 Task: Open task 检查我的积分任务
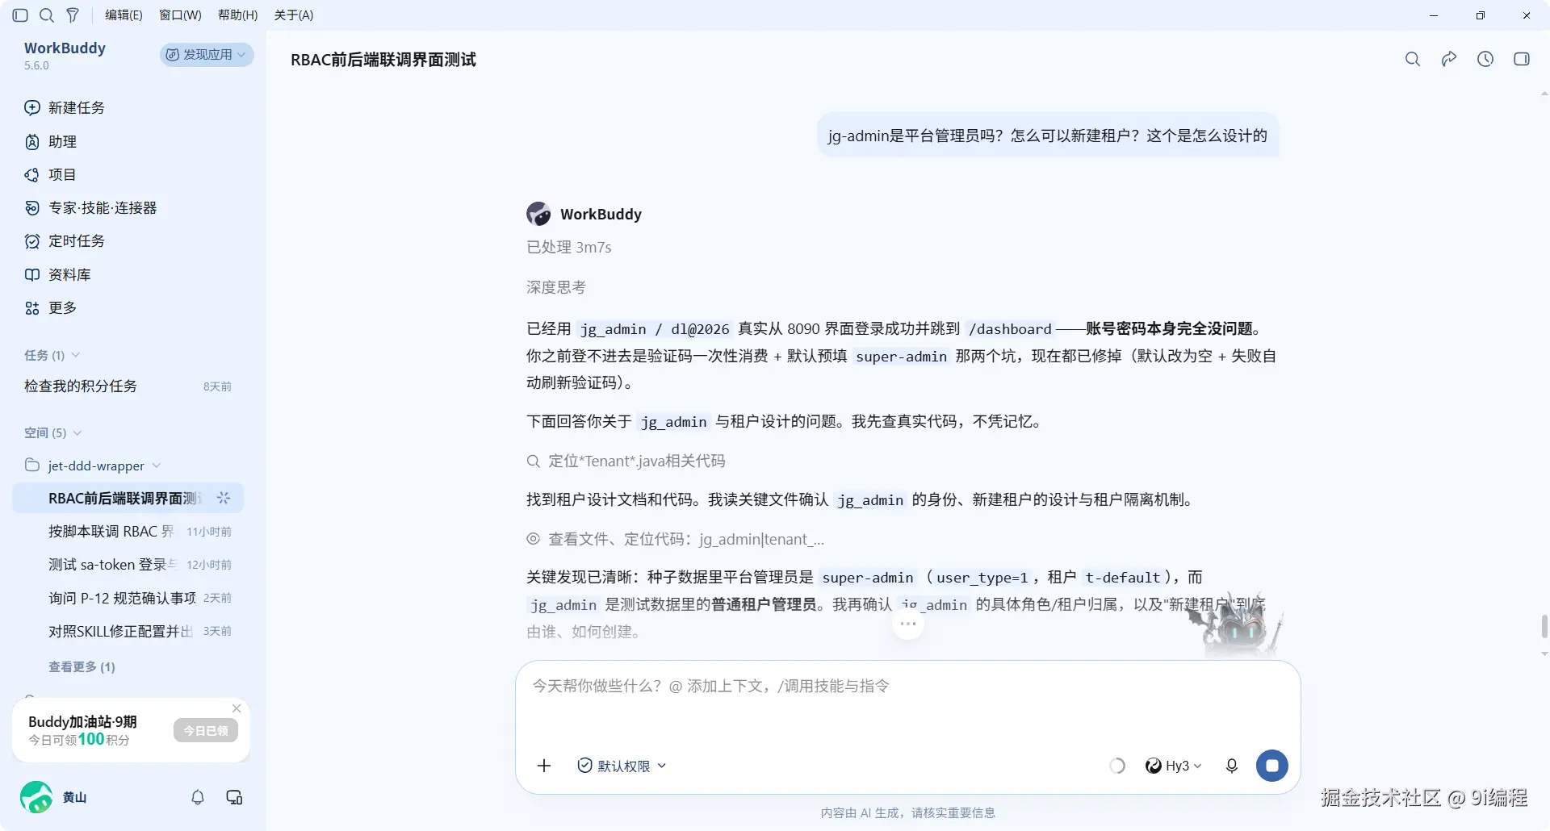128,386
